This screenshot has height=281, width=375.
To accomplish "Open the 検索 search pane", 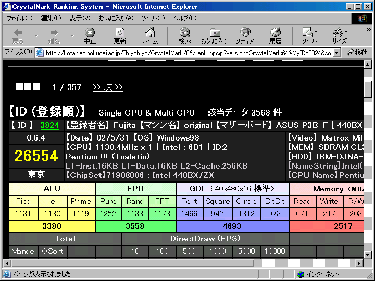I will 184,36.
